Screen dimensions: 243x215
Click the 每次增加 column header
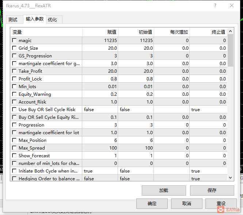[x=172, y=32]
